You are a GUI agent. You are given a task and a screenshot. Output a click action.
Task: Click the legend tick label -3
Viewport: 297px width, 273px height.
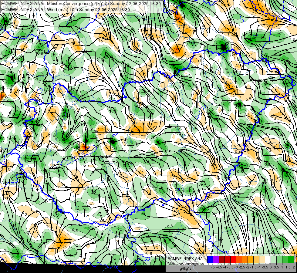(x=236, y=267)
